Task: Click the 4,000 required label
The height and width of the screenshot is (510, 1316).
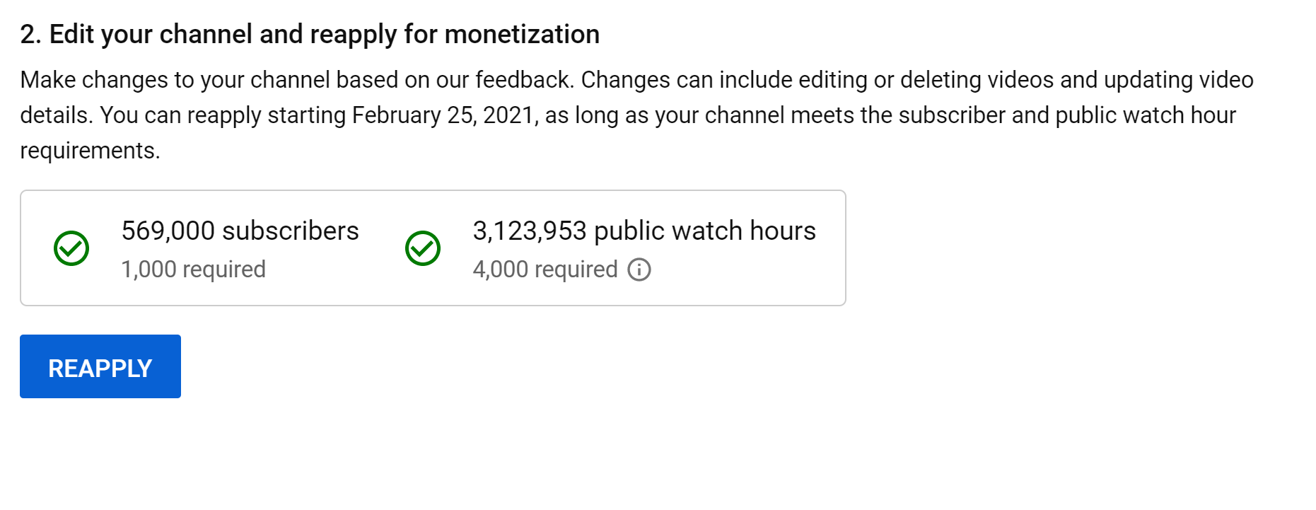Action: [x=545, y=270]
